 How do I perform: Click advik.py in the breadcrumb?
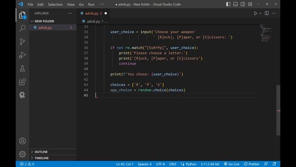click(x=93, y=21)
